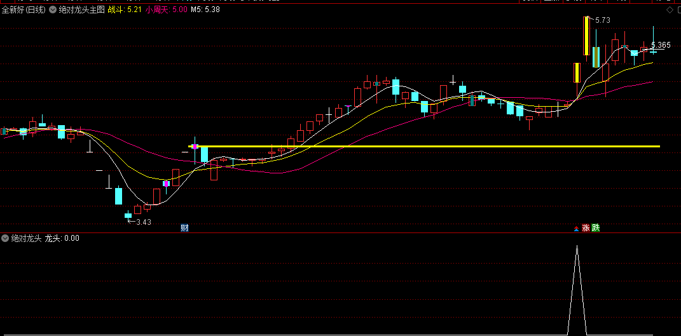The image size is (681, 336).
Task: Click the diamond icon at top right
Action: click(669, 10)
